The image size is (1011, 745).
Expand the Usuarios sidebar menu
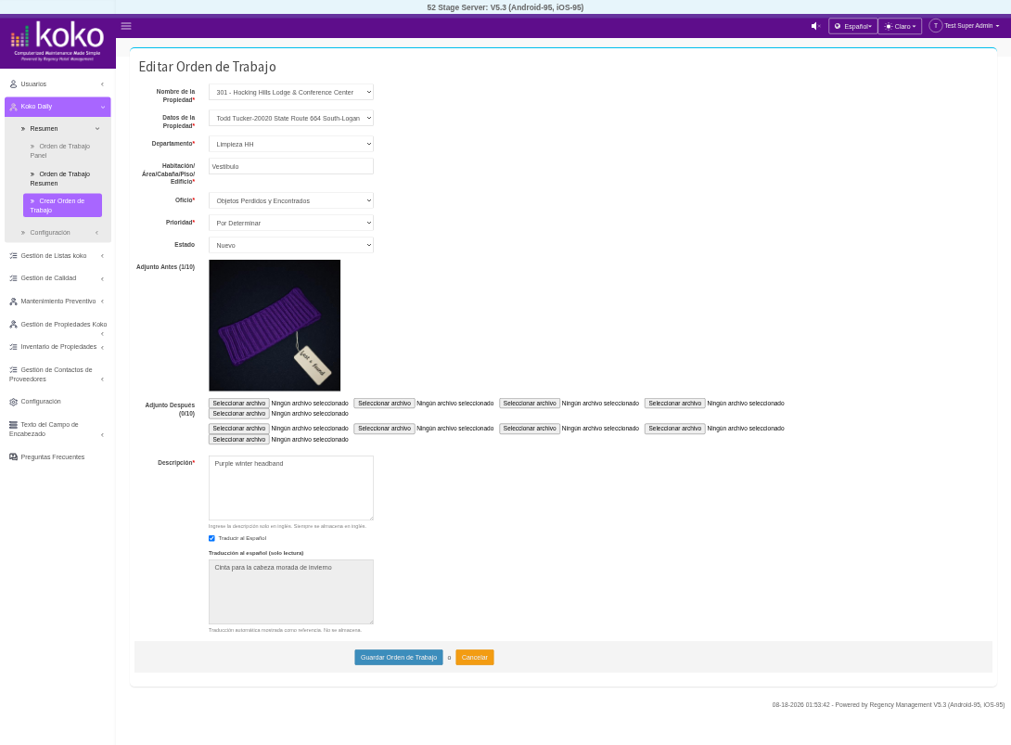tap(58, 83)
